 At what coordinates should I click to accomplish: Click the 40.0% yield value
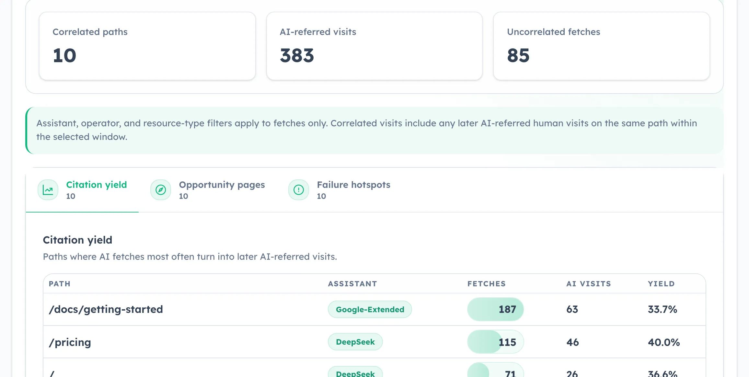(x=664, y=342)
